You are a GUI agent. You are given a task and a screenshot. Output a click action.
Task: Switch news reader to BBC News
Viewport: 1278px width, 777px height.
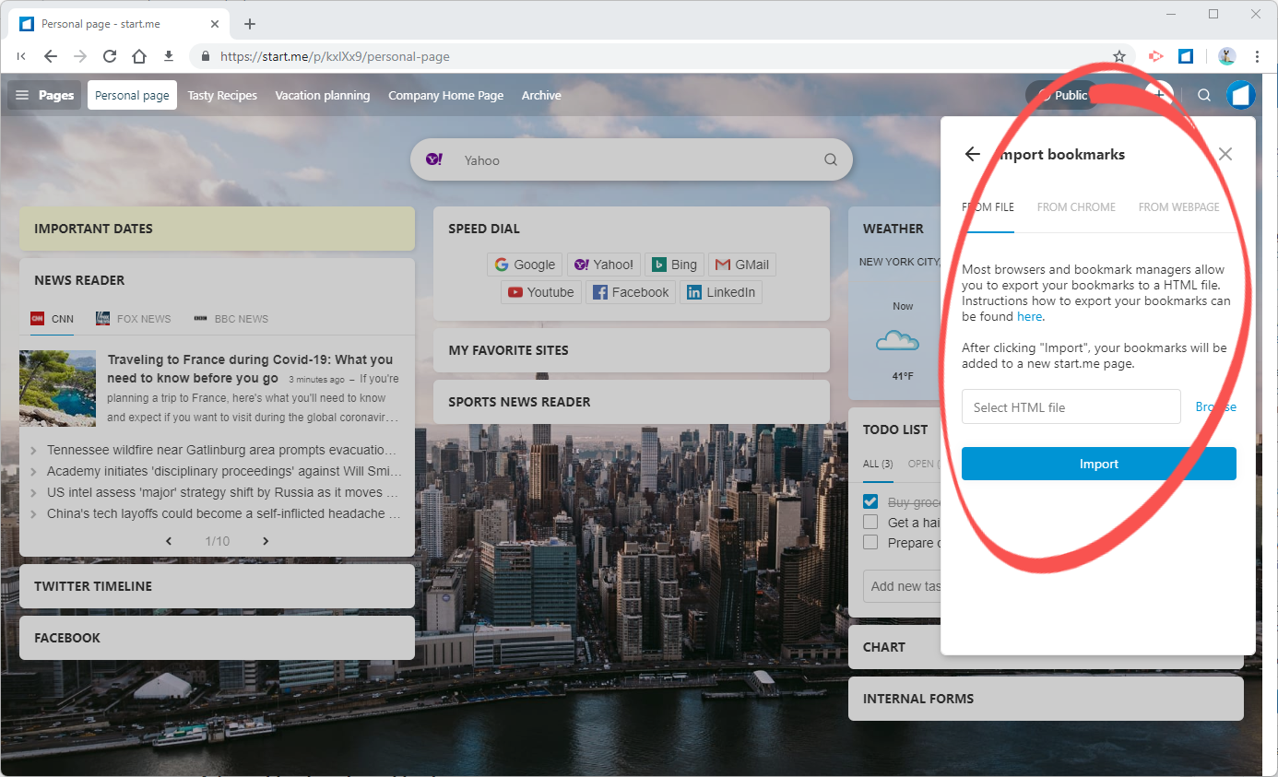coord(231,319)
